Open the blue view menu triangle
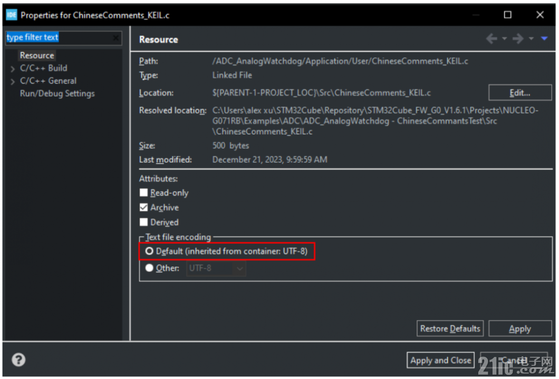559x379 pixels. coord(544,38)
